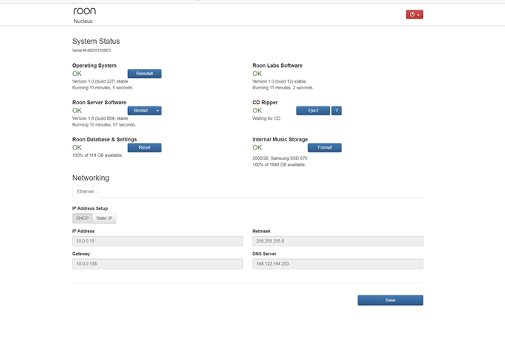This screenshot has width=505, height=346.
Task: Click '100% of 114 GB available' text
Action: pyautogui.click(x=97, y=156)
